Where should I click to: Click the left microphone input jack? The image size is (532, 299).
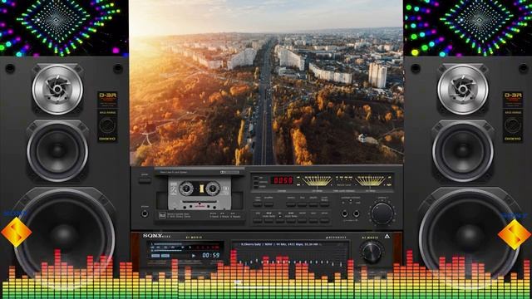click(345, 214)
